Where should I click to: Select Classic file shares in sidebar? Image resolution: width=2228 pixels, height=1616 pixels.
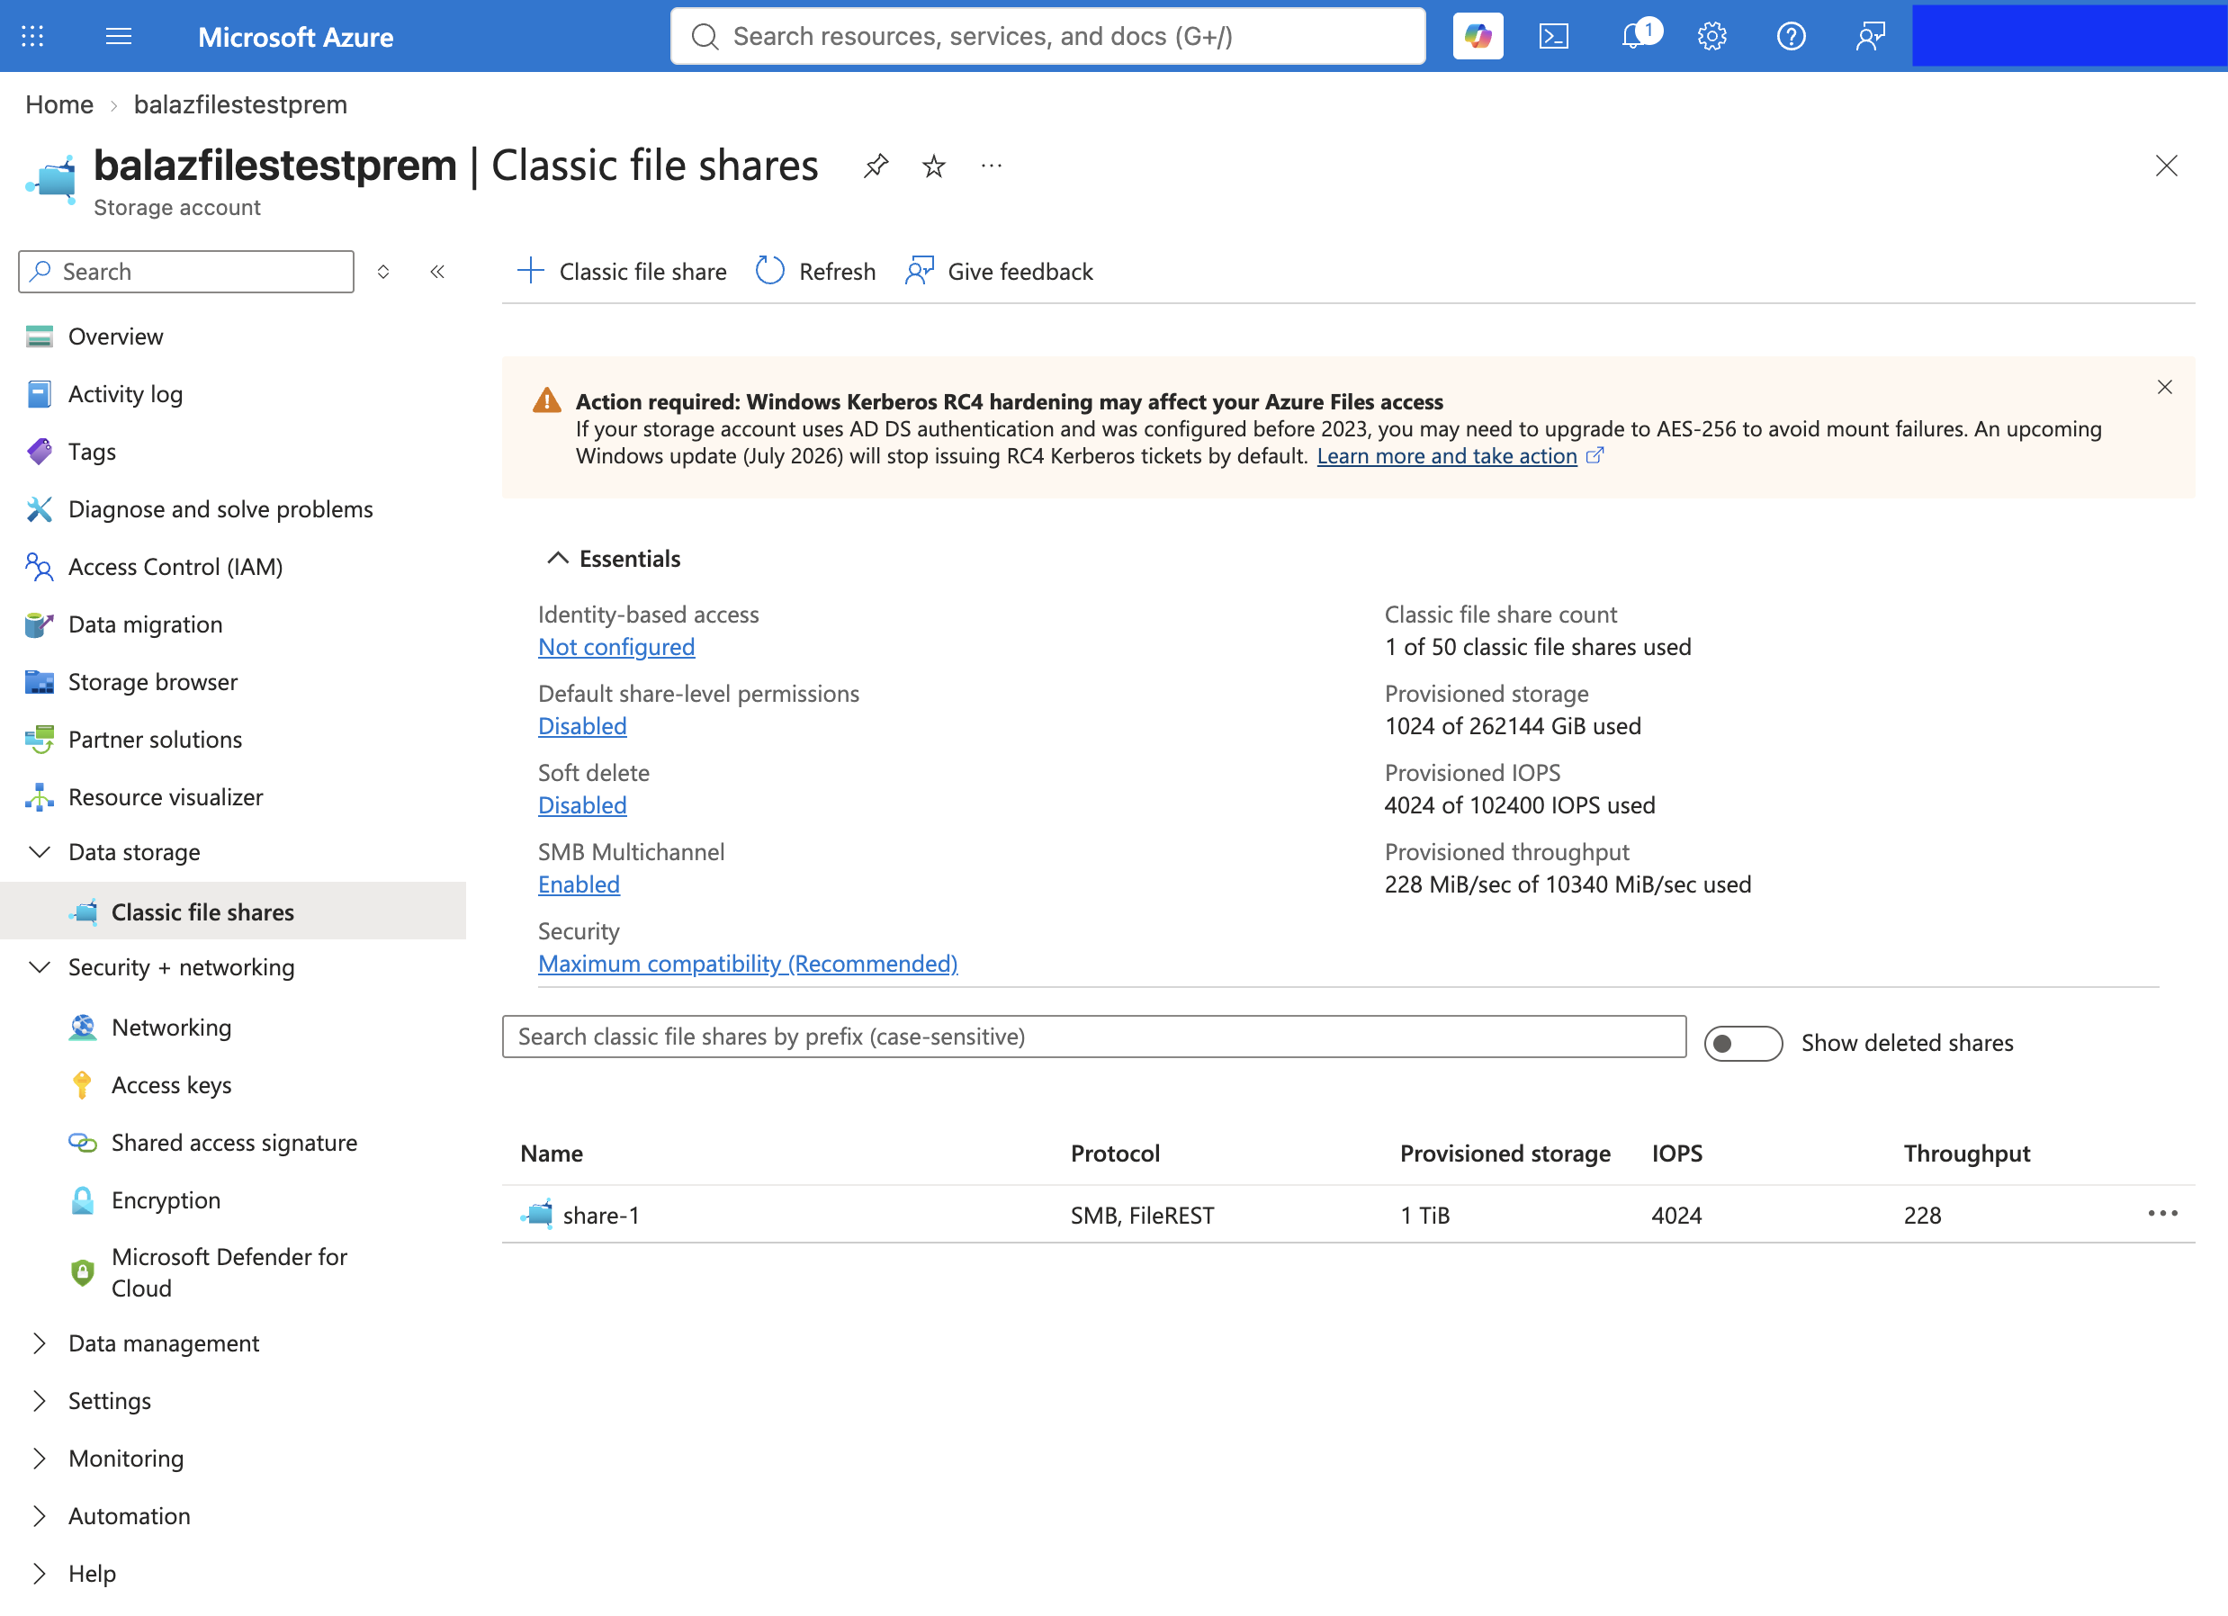(x=233, y=911)
